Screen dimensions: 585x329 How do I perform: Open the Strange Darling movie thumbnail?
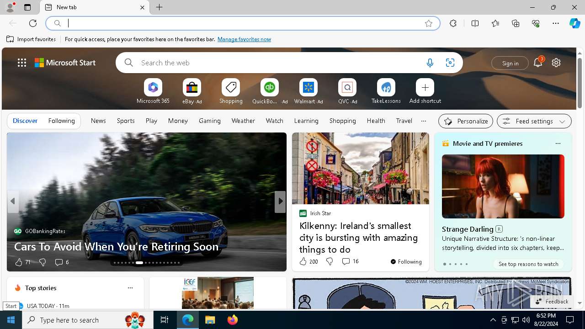click(503, 186)
